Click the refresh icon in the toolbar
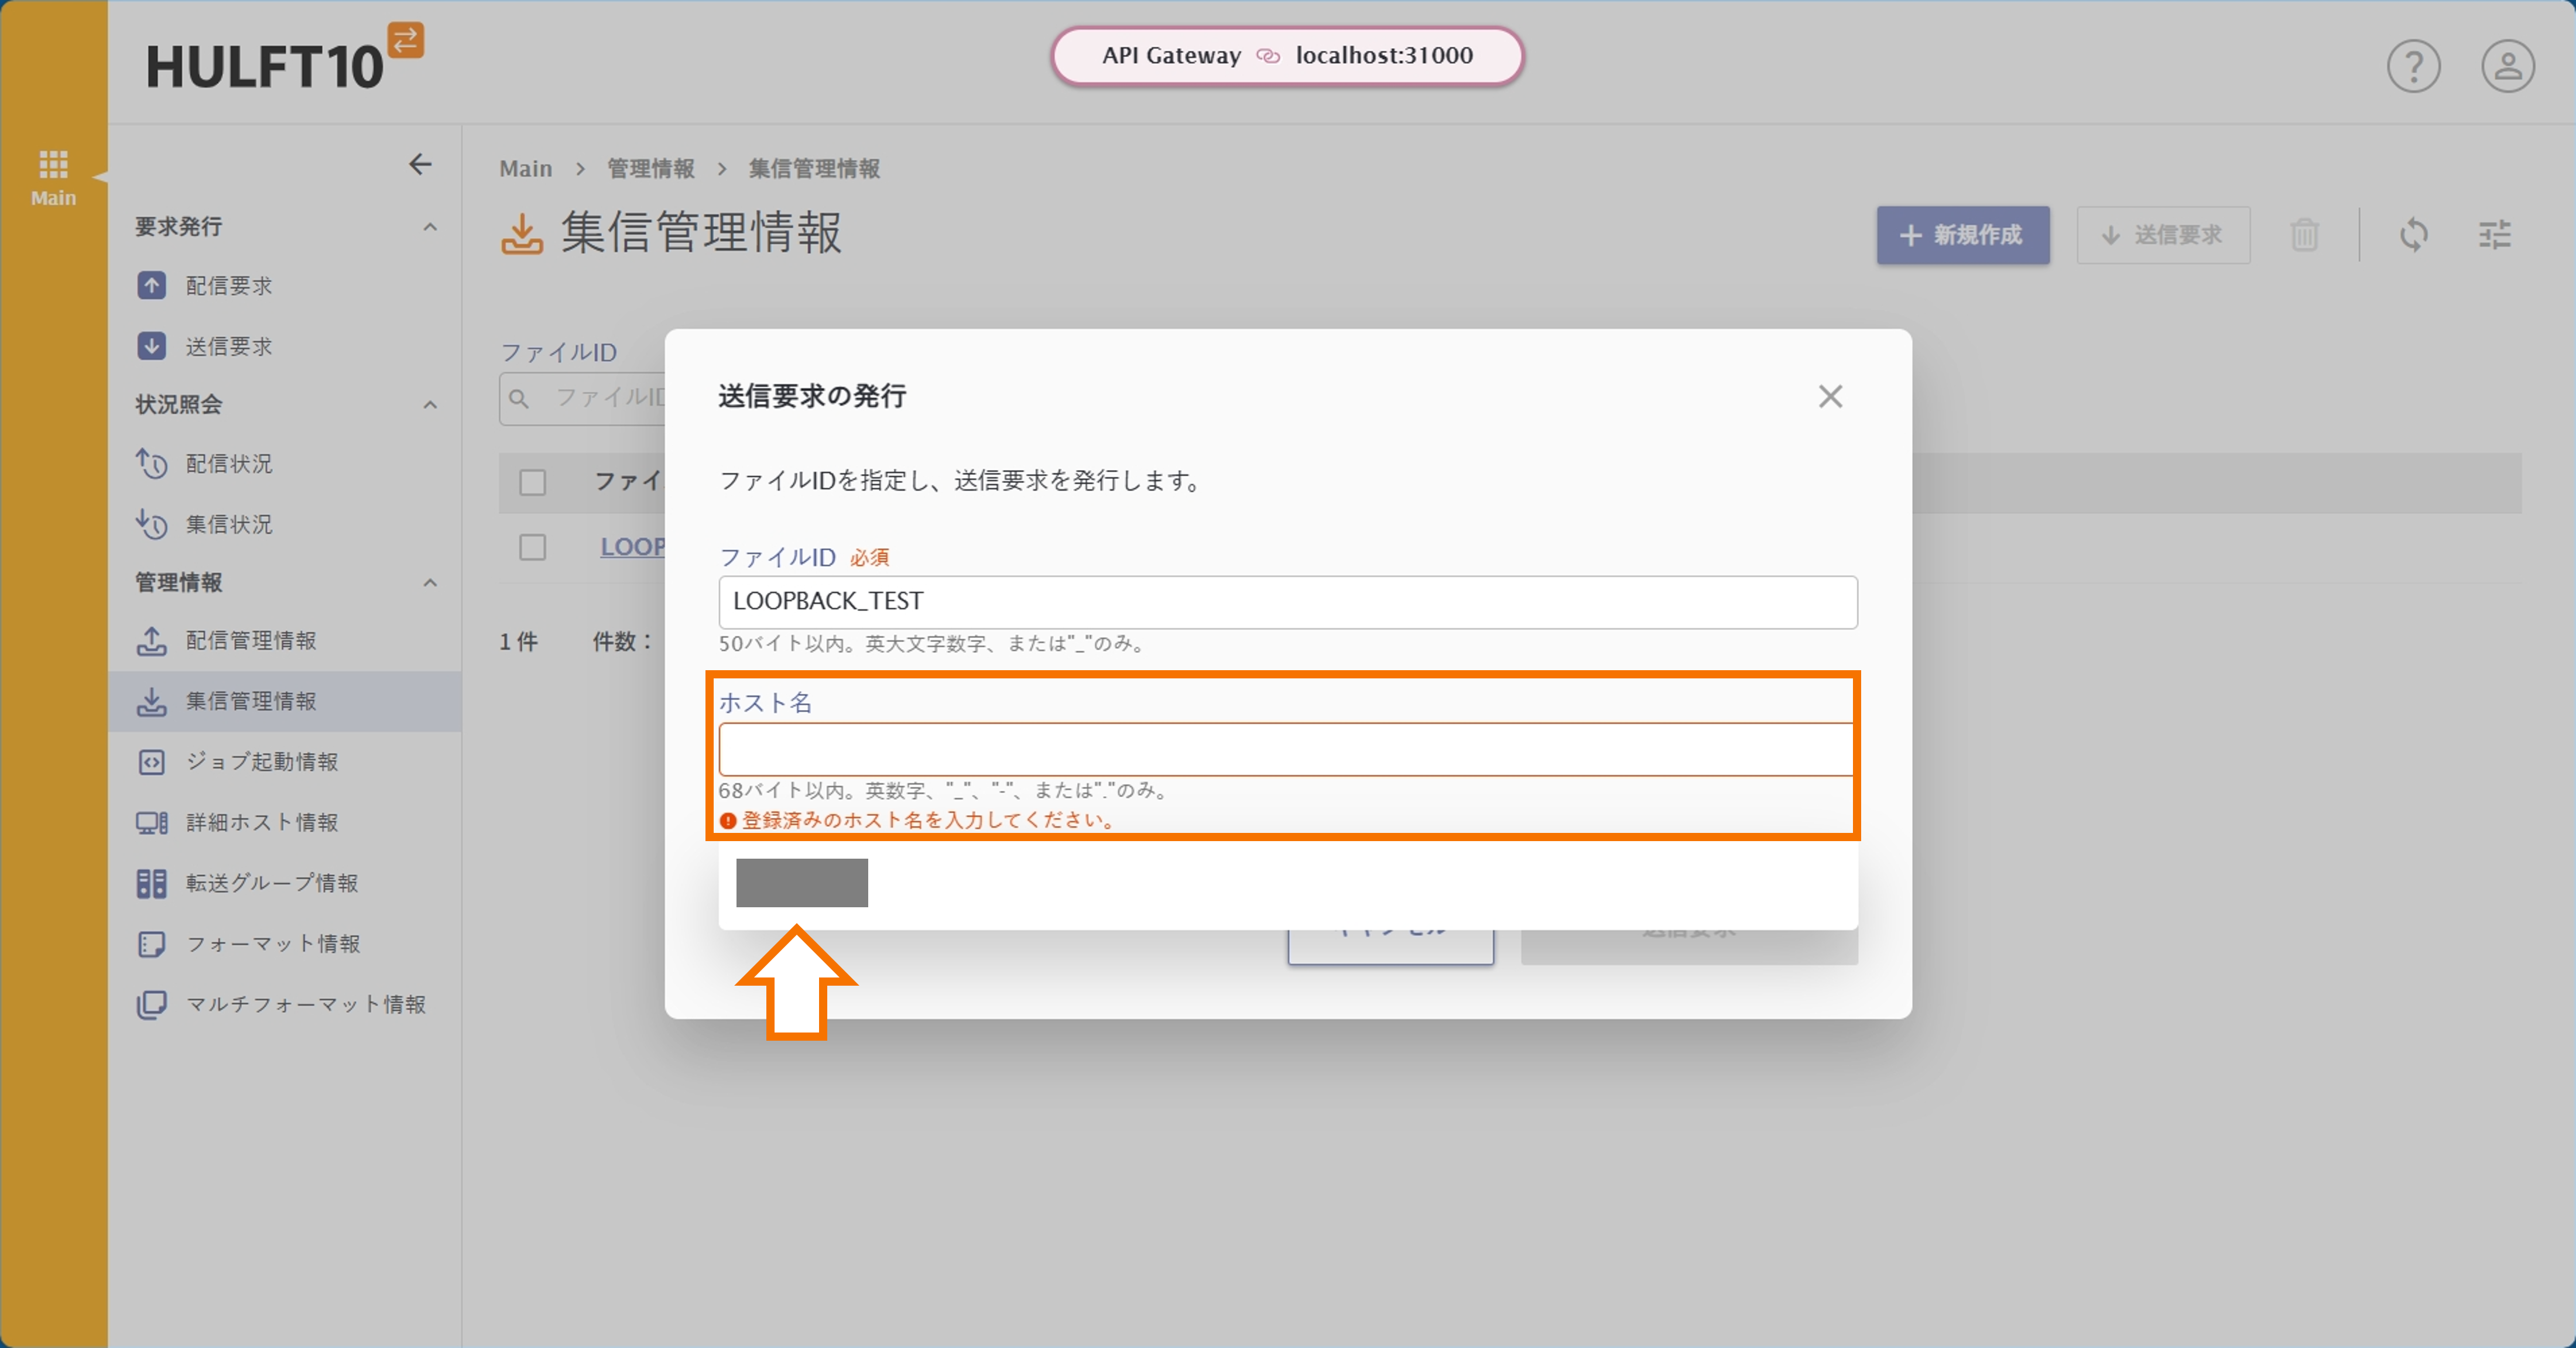Screen dimensions: 2576x1348 pyautogui.click(x=2413, y=235)
